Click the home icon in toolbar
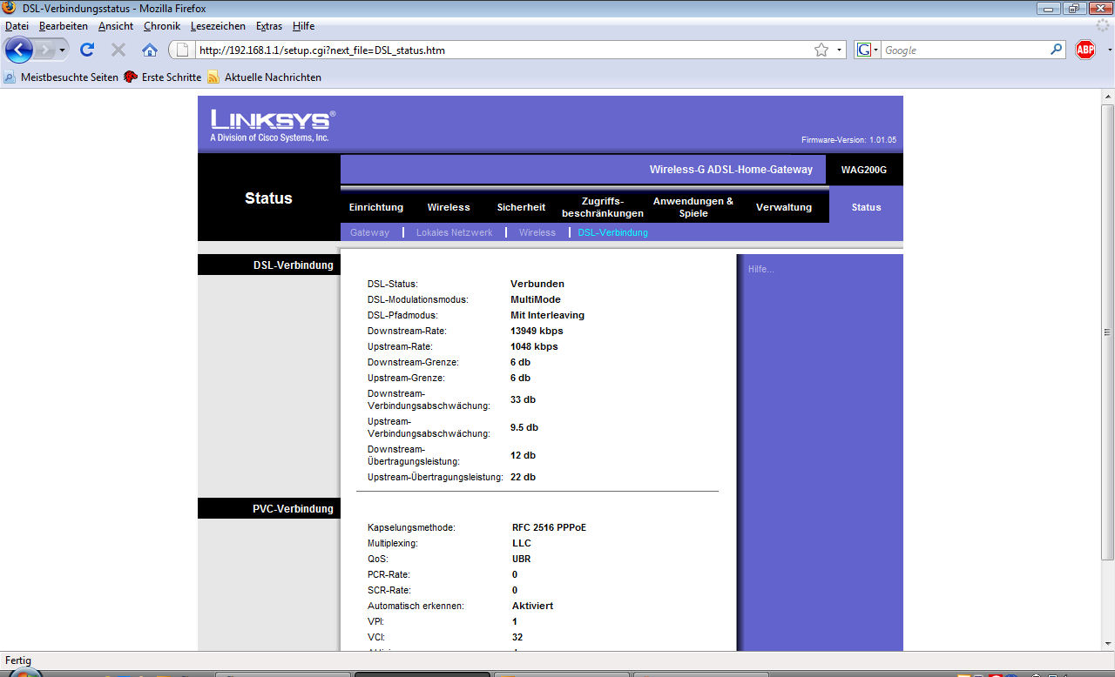Screen dimensions: 1115x677 150,50
